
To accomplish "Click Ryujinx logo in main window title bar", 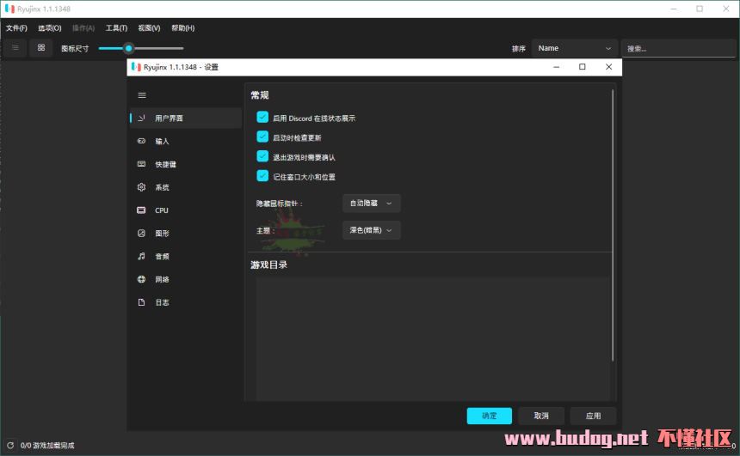I will pyautogui.click(x=9, y=9).
